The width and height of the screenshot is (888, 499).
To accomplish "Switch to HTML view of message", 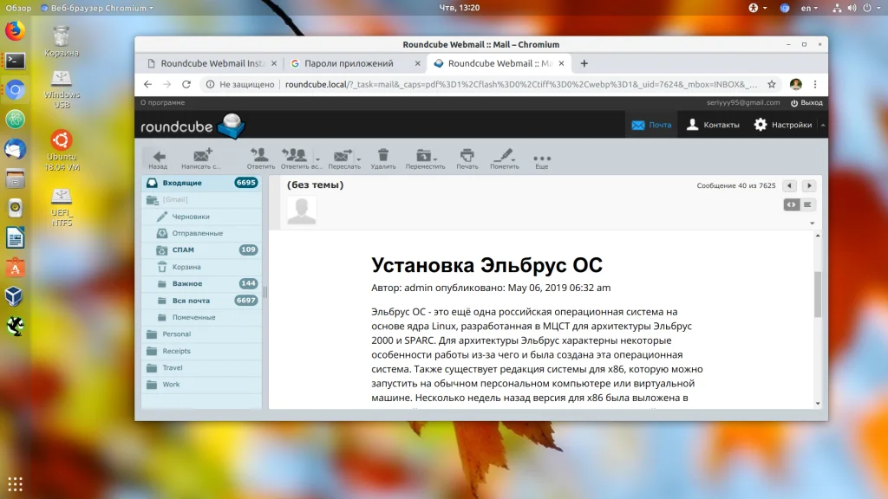I will [791, 204].
